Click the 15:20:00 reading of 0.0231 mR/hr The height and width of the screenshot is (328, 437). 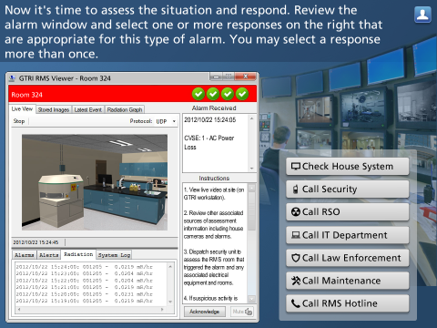pyautogui.click(x=85, y=294)
